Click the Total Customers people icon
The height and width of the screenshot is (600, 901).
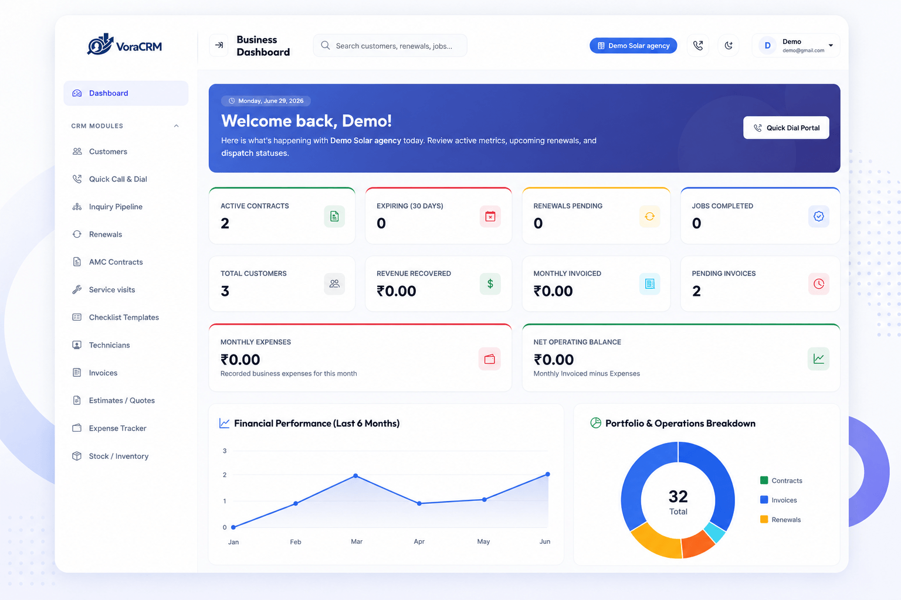pyautogui.click(x=334, y=284)
